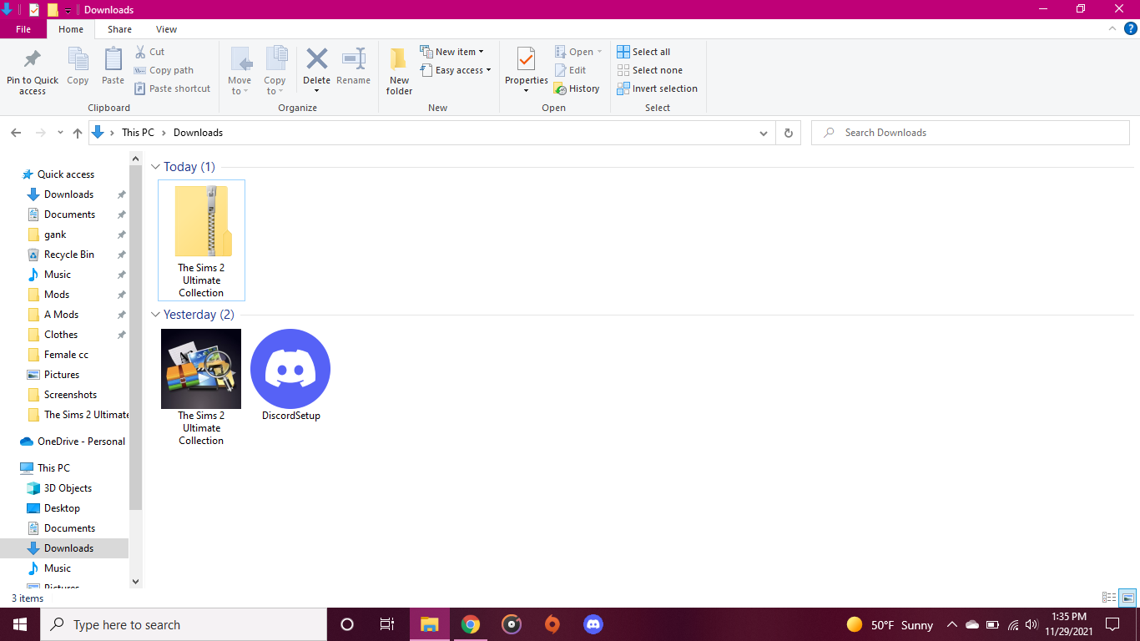
Task: Click Invert selection in ribbon
Action: 657,88
